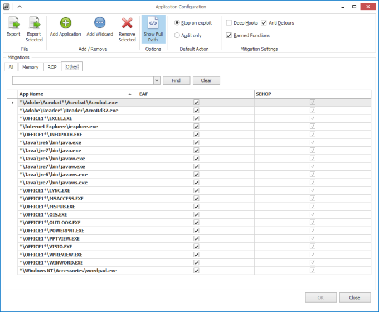This screenshot has width=379, height=312.
Task: Click the app icon in title bar
Action: pyautogui.click(x=6, y=7)
